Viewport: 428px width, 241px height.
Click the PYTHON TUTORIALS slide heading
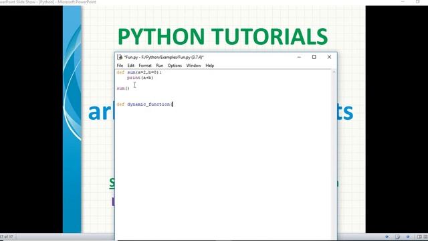223,36
